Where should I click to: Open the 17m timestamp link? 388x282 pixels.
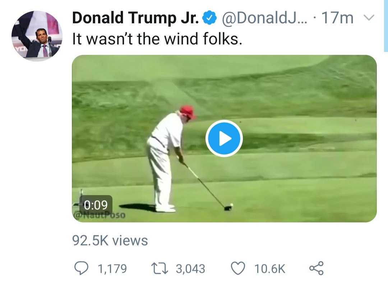click(x=337, y=18)
